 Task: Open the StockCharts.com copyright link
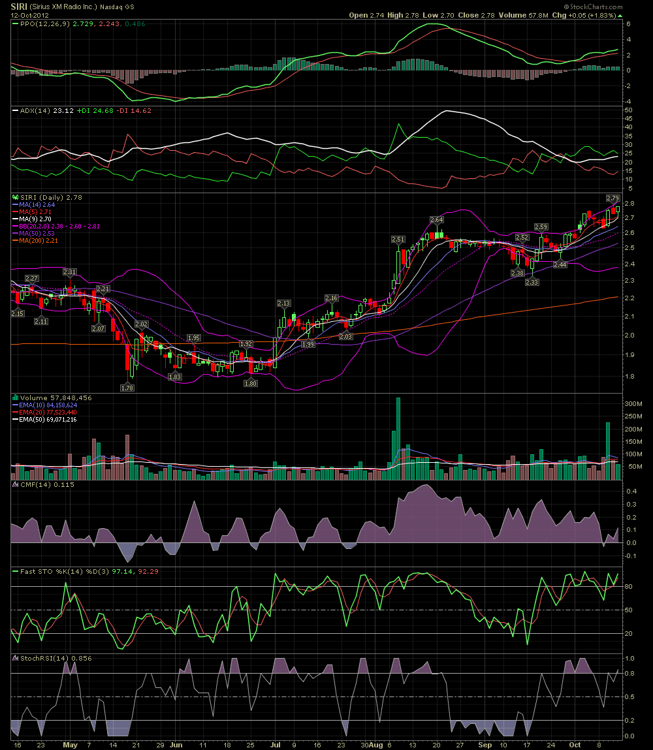(x=593, y=7)
